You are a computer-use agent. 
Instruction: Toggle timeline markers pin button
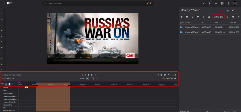coord(9,84)
